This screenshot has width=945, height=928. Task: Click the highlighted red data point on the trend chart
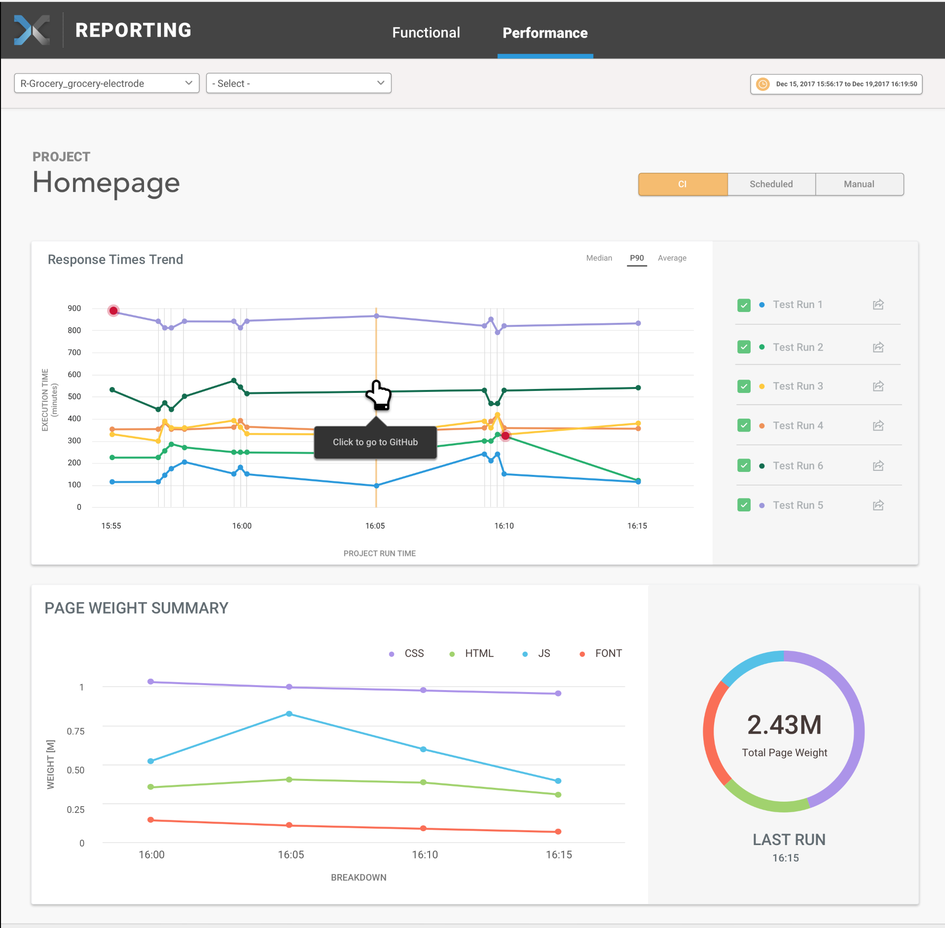[x=113, y=310]
